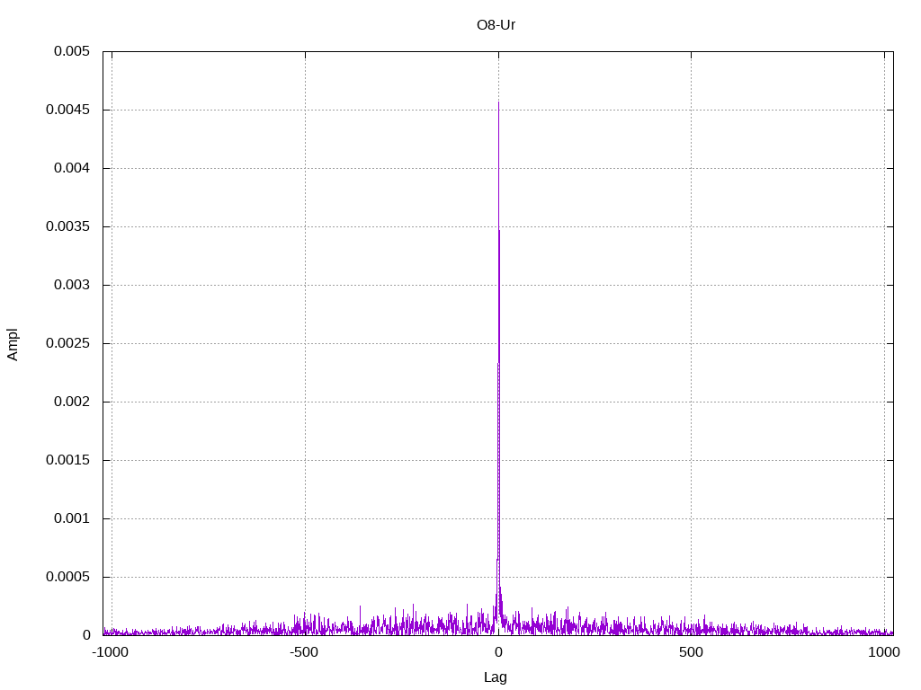Click the y-axis value 0.002
The width and height of the screenshot is (921, 690).
72,402
